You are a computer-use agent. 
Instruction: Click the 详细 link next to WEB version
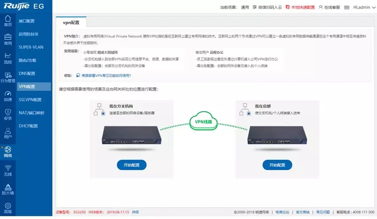tap(135, 212)
